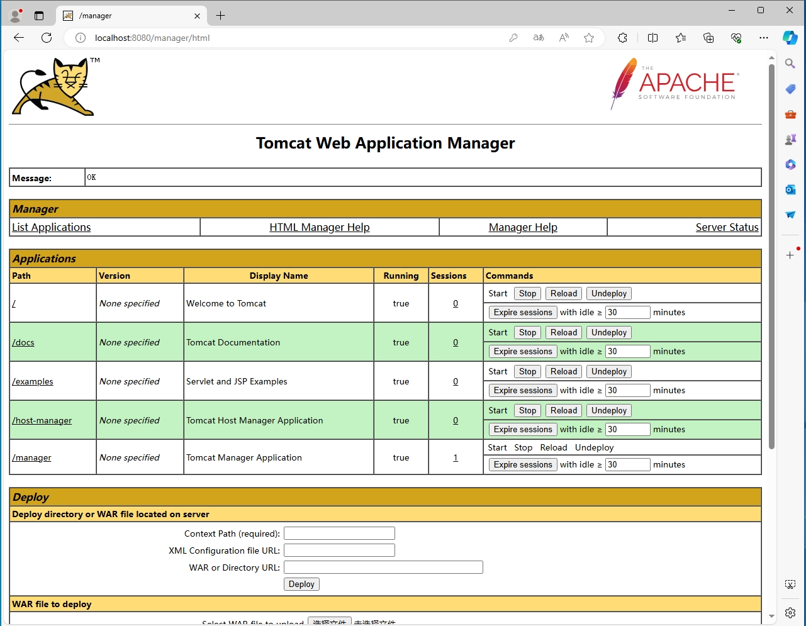Screen dimensions: 806x626
Task: Open site information icon in address bar
Action: (x=81, y=38)
